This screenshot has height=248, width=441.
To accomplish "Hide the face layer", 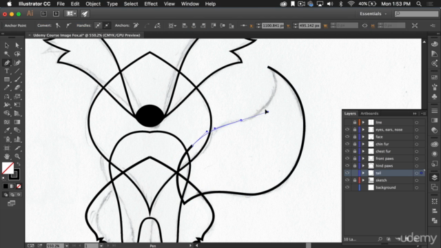I will tap(347, 137).
